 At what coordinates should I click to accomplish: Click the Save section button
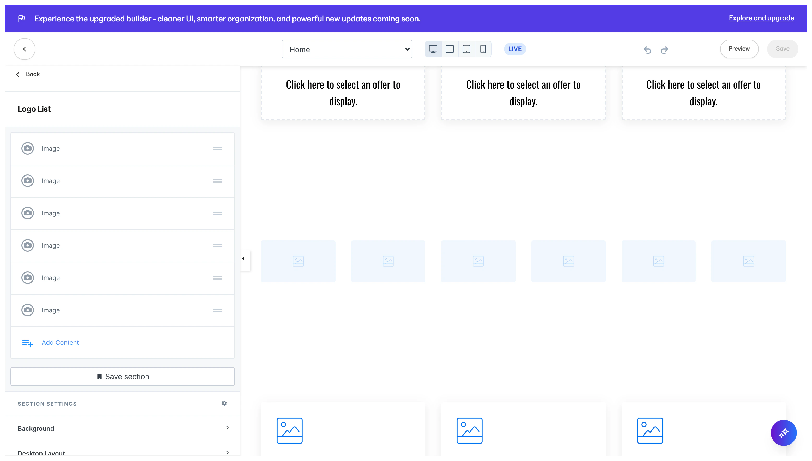[122, 377]
